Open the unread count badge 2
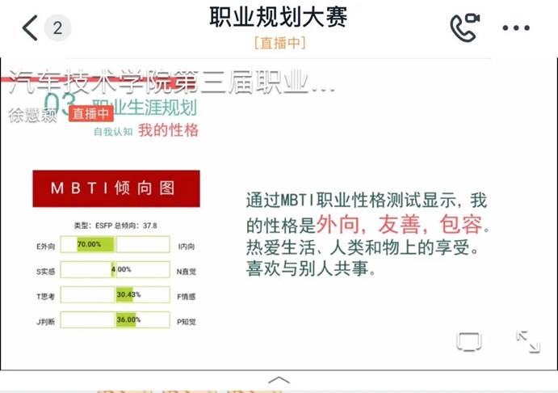558x393 pixels. [x=57, y=27]
